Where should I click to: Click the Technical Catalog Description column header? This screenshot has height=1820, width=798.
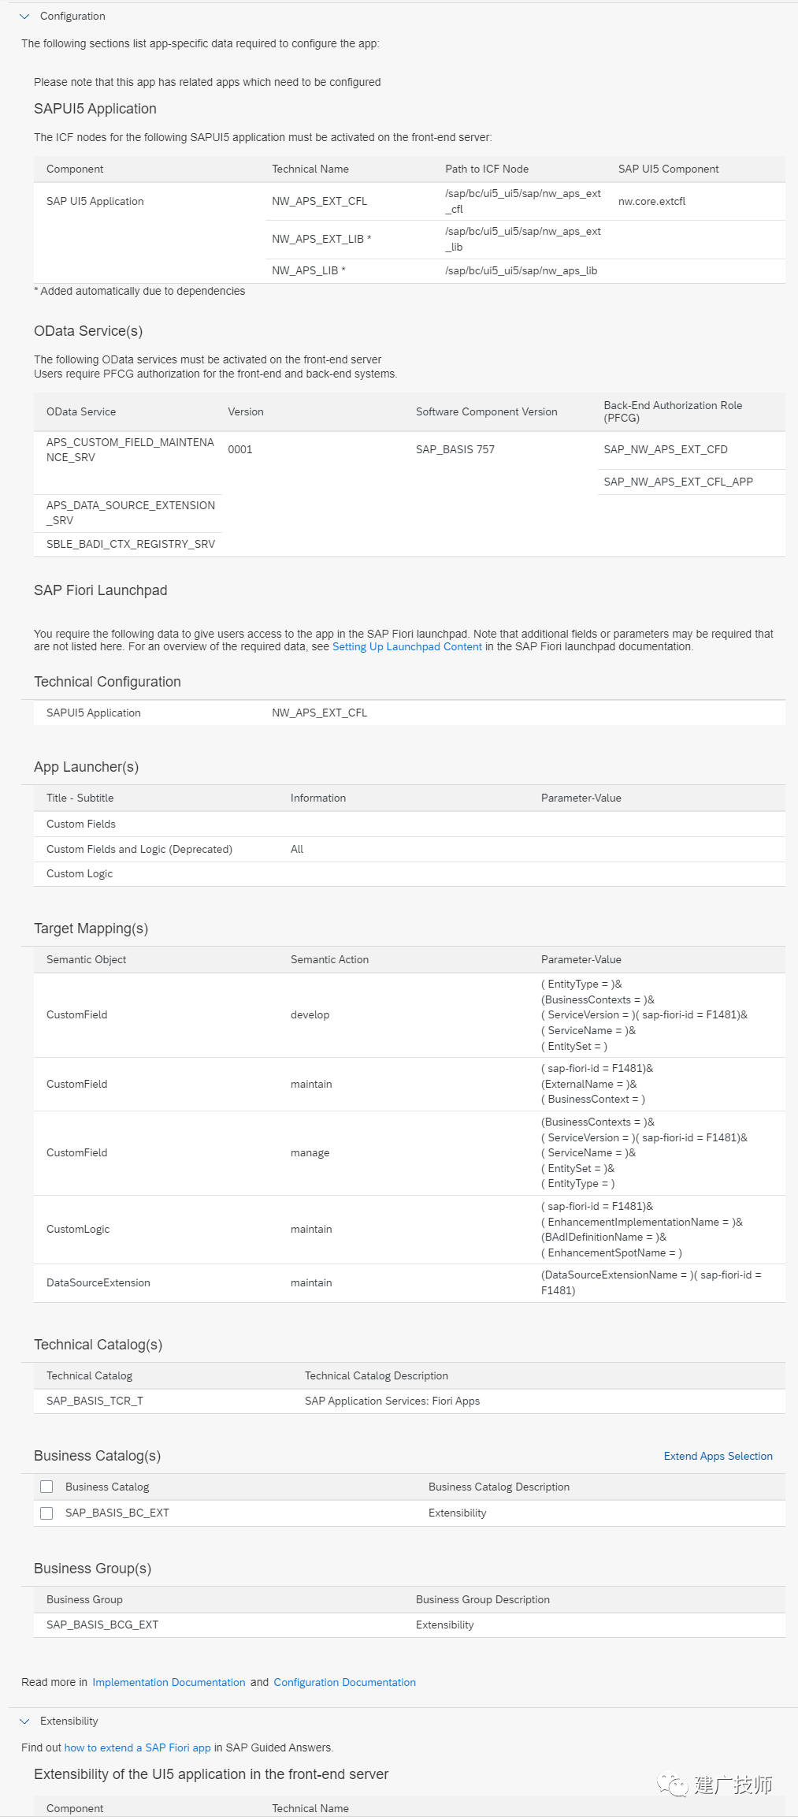point(377,1375)
